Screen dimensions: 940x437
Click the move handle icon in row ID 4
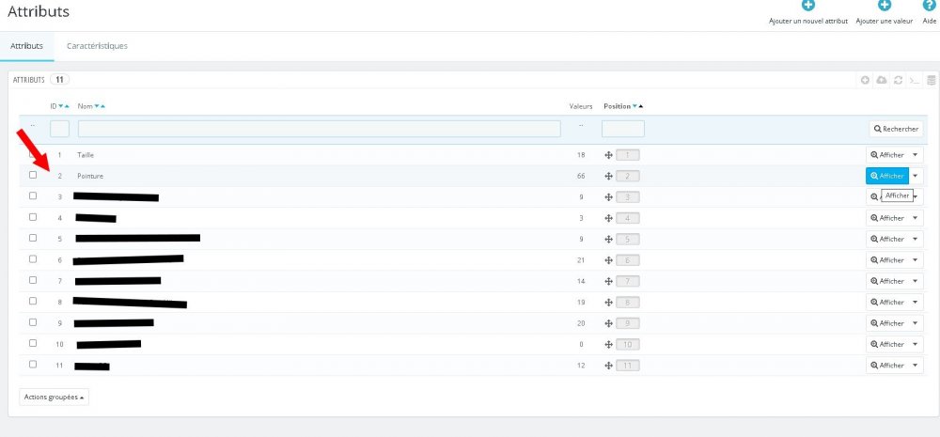608,218
